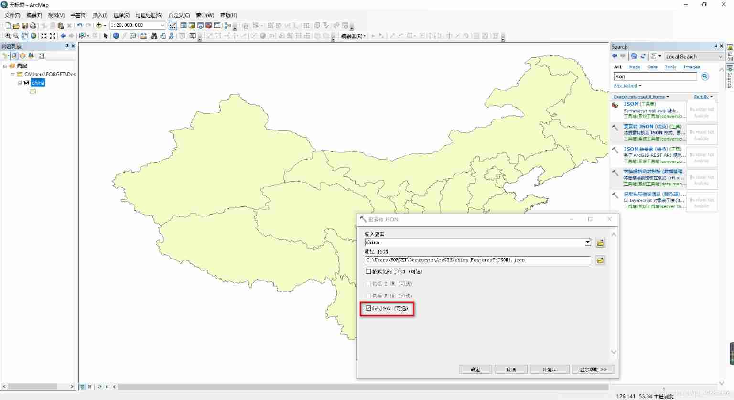
Task: Switch to List By Visibility view
Action: [x=22, y=56]
